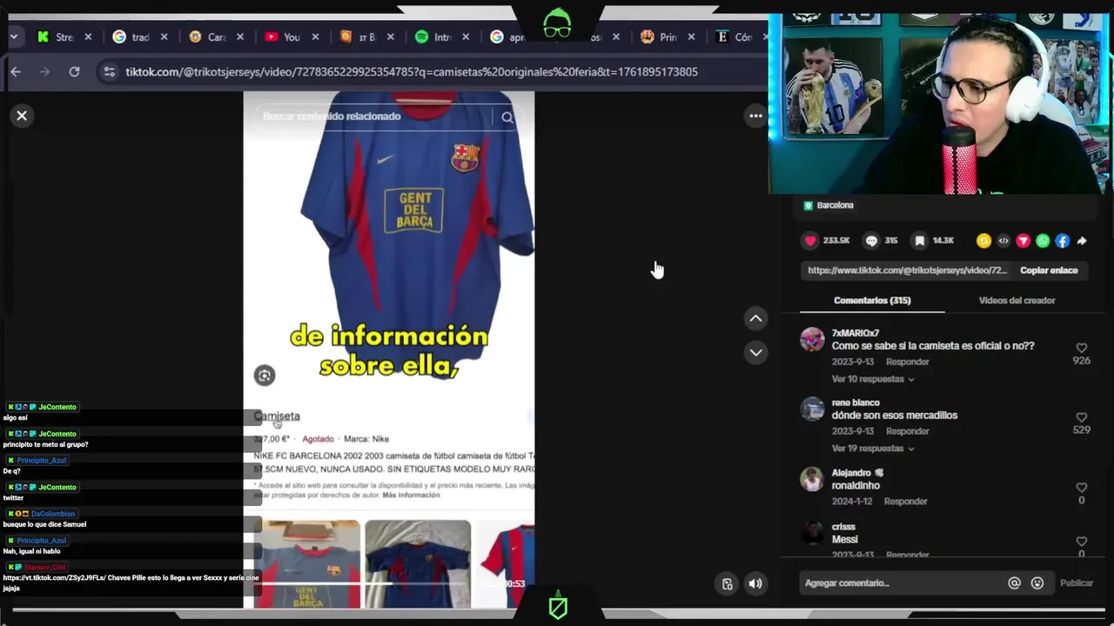Share via the red send-to-friends icon
Screen dimensions: 1114x626
click(1023, 241)
